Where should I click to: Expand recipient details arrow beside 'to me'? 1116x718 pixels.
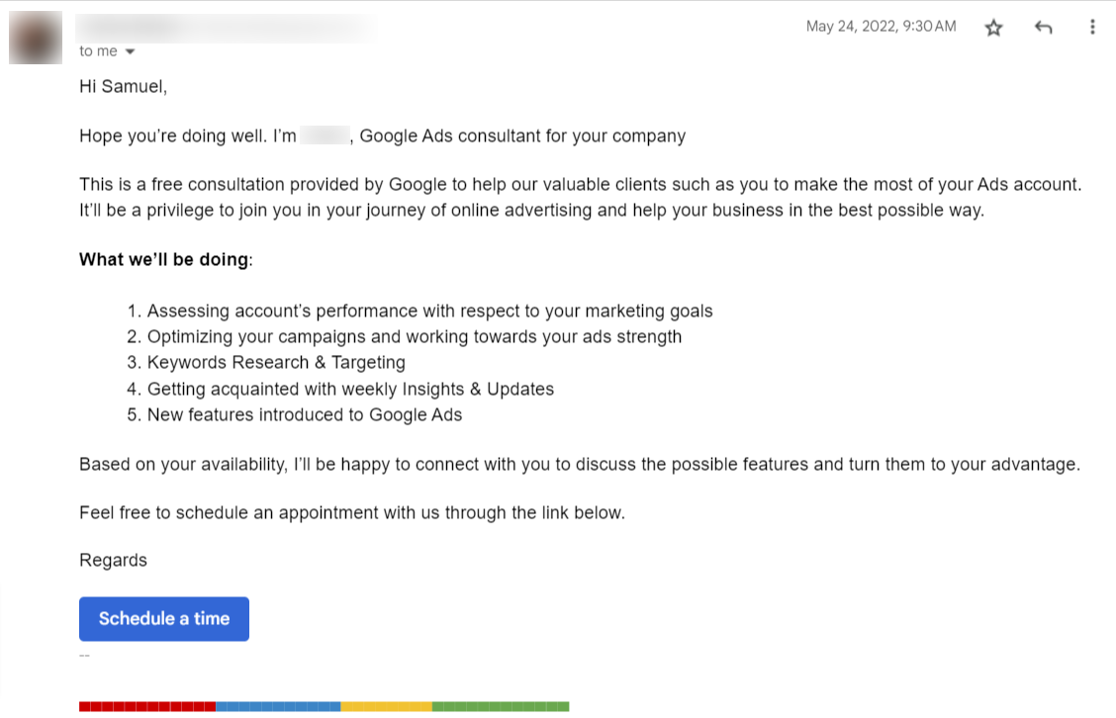(x=130, y=51)
